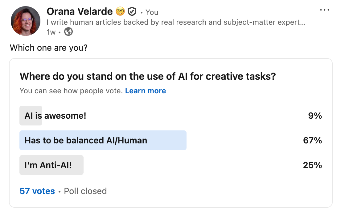Select the "AI is awesome!" poll option
The image size is (341, 212).
coord(55,116)
